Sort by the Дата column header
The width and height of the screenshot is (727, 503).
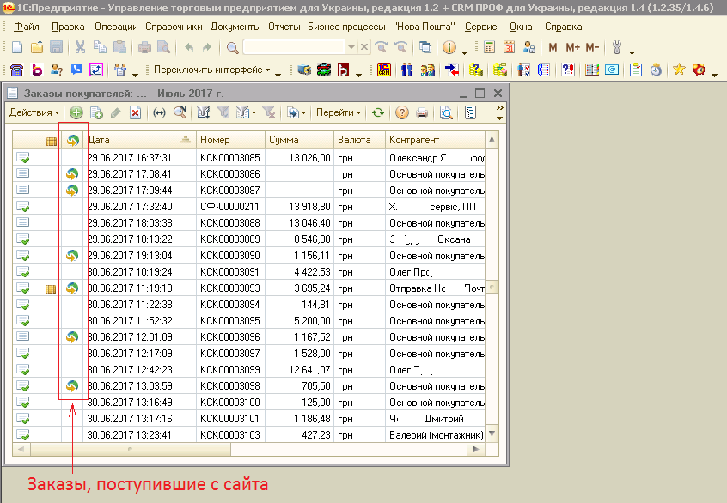coord(139,140)
